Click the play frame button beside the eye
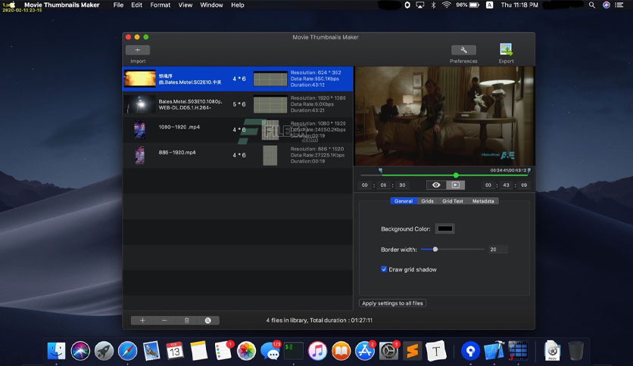The width and height of the screenshot is (633, 366). pyautogui.click(x=455, y=185)
